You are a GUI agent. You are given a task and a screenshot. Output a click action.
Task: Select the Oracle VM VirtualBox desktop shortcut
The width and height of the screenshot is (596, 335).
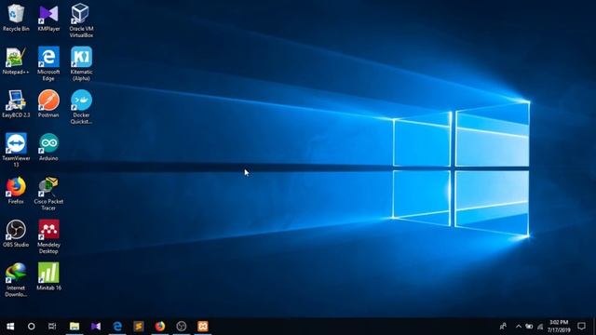pyautogui.click(x=81, y=20)
